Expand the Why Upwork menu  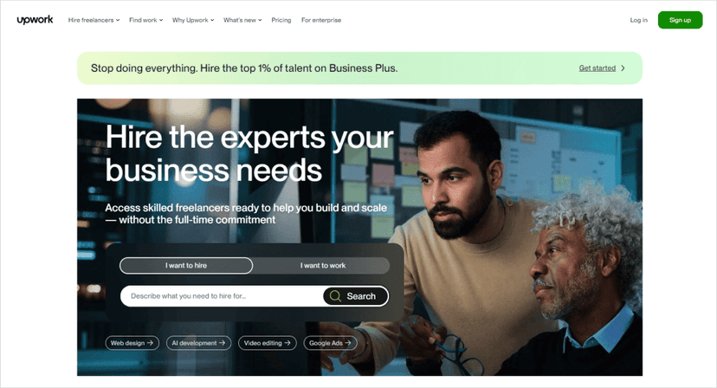tap(193, 20)
